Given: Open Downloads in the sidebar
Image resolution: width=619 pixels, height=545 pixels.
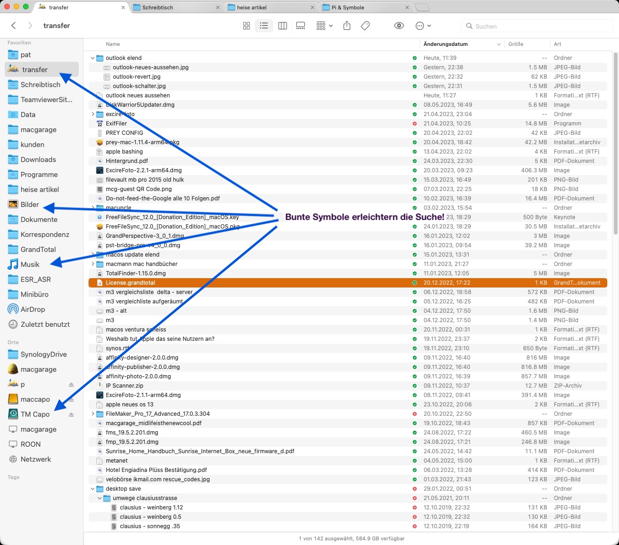Looking at the screenshot, I should tap(42, 160).
